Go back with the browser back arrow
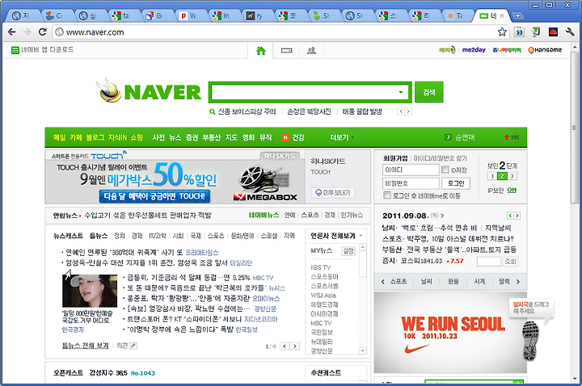 pyautogui.click(x=12, y=32)
